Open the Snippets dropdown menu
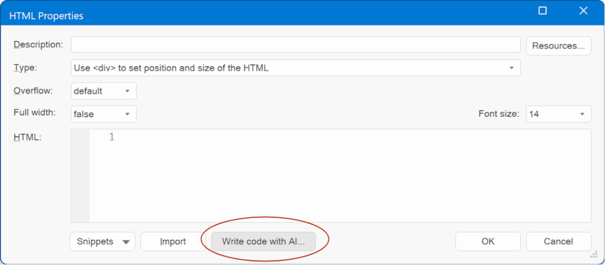Viewport: 605px width, 265px height. [102, 242]
